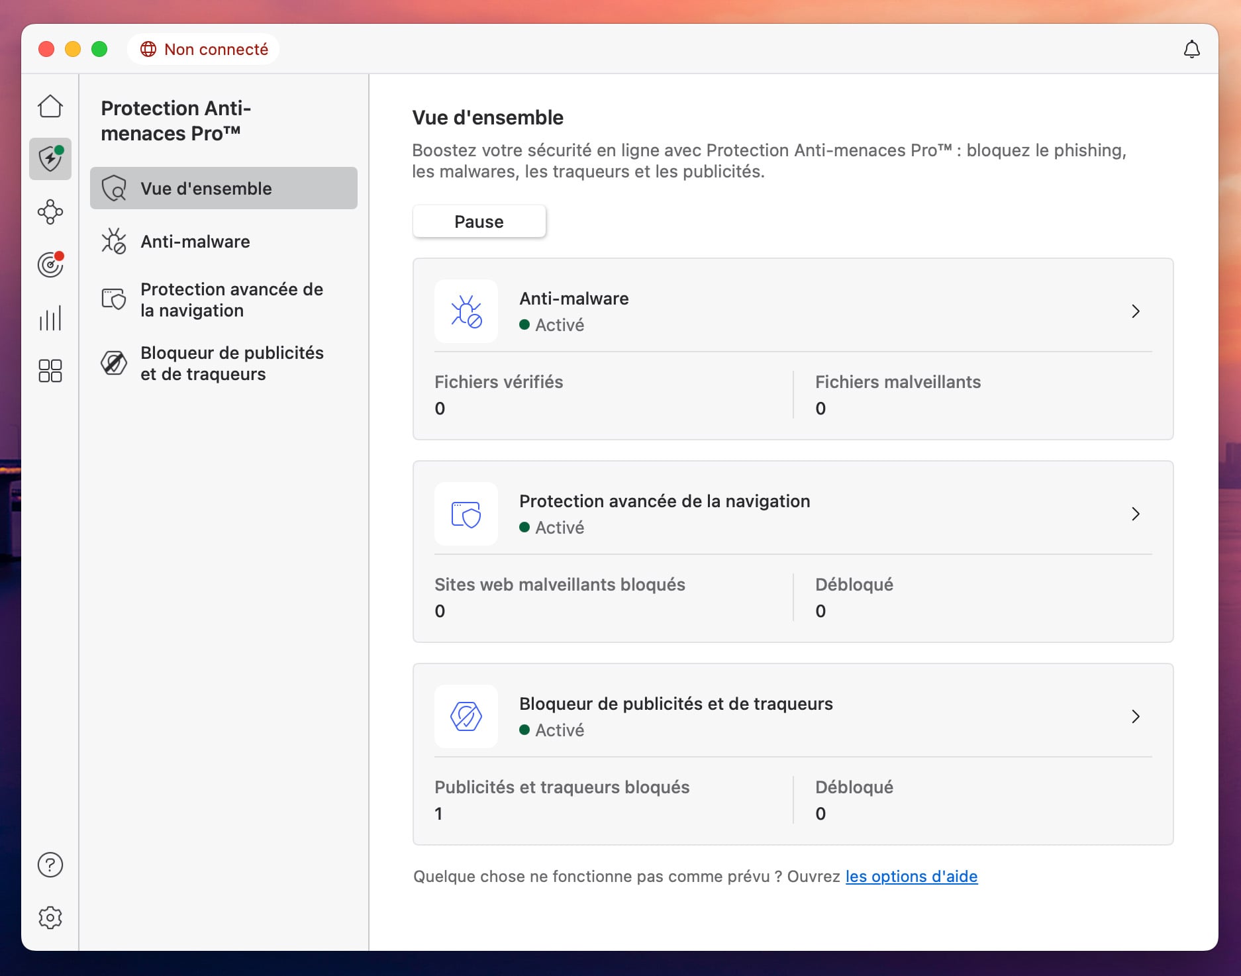Screen dimensions: 1241x976
Task: Click the Activé status indicator under Anti-malware
Action: [552, 325]
